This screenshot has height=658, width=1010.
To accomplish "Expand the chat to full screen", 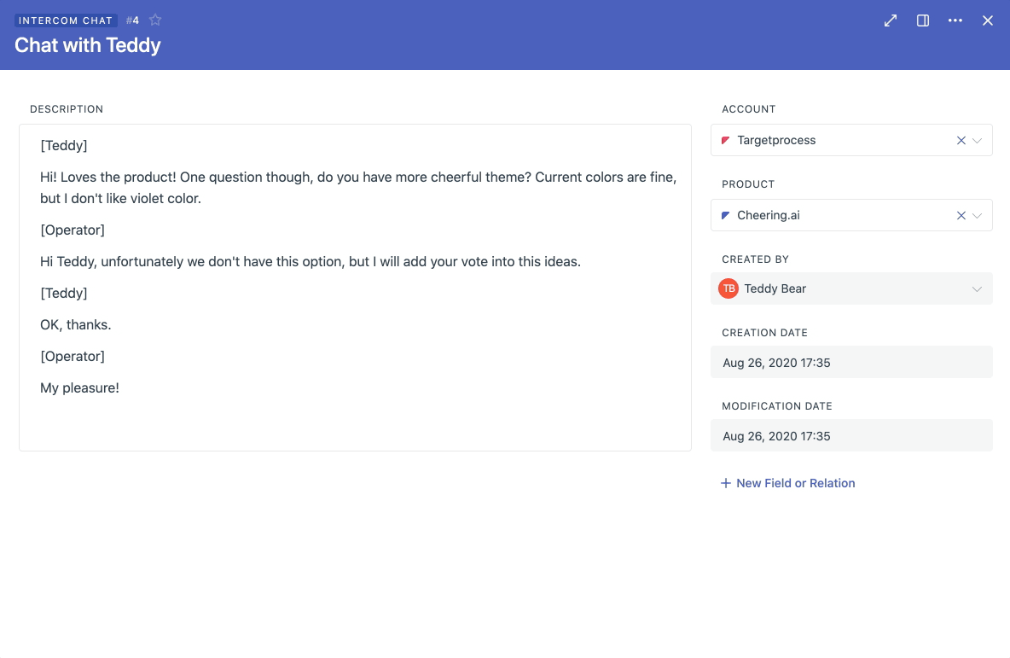I will tap(890, 20).
